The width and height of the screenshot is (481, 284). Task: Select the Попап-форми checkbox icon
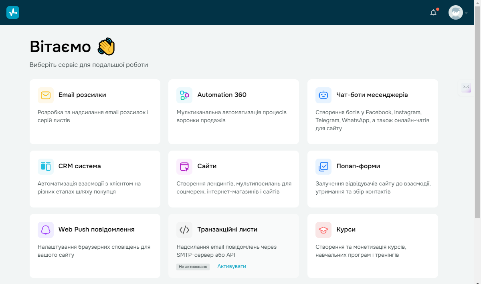323,166
